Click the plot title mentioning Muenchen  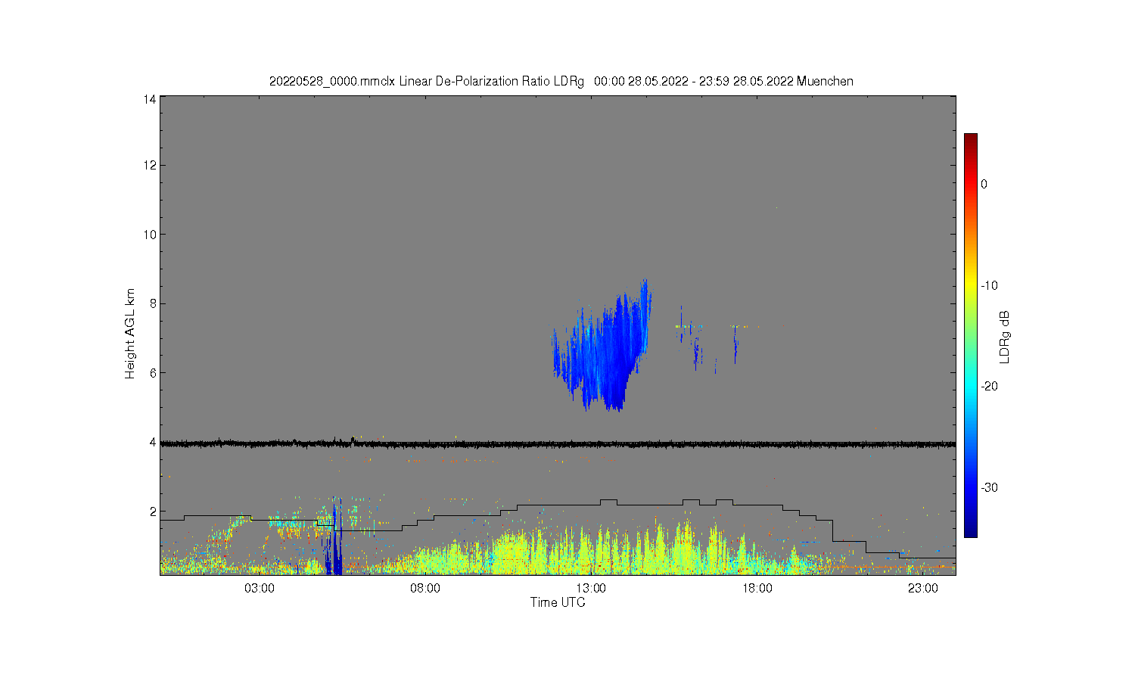561,81
